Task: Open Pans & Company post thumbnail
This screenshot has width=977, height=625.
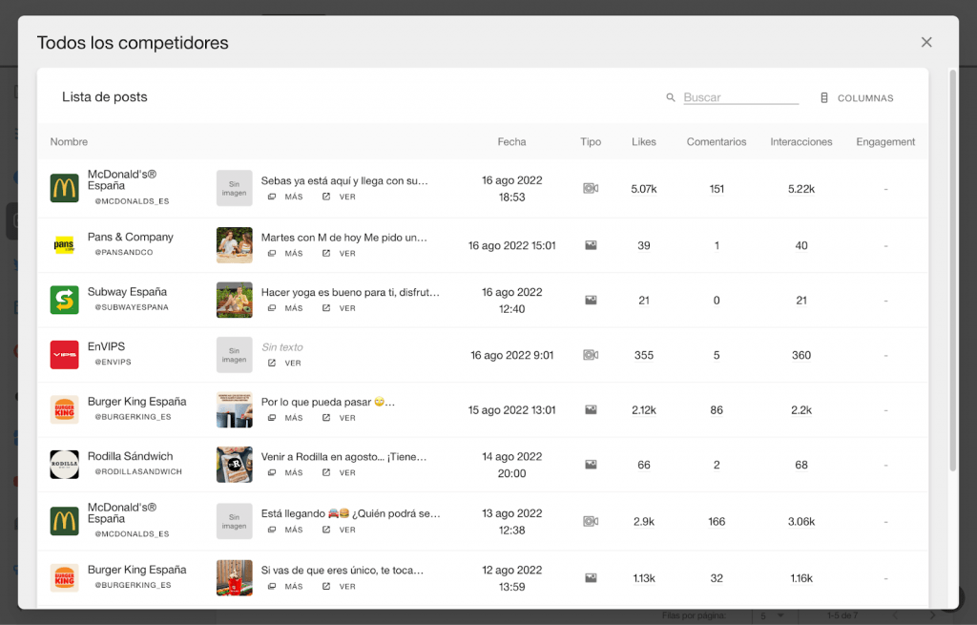Action: 234,245
